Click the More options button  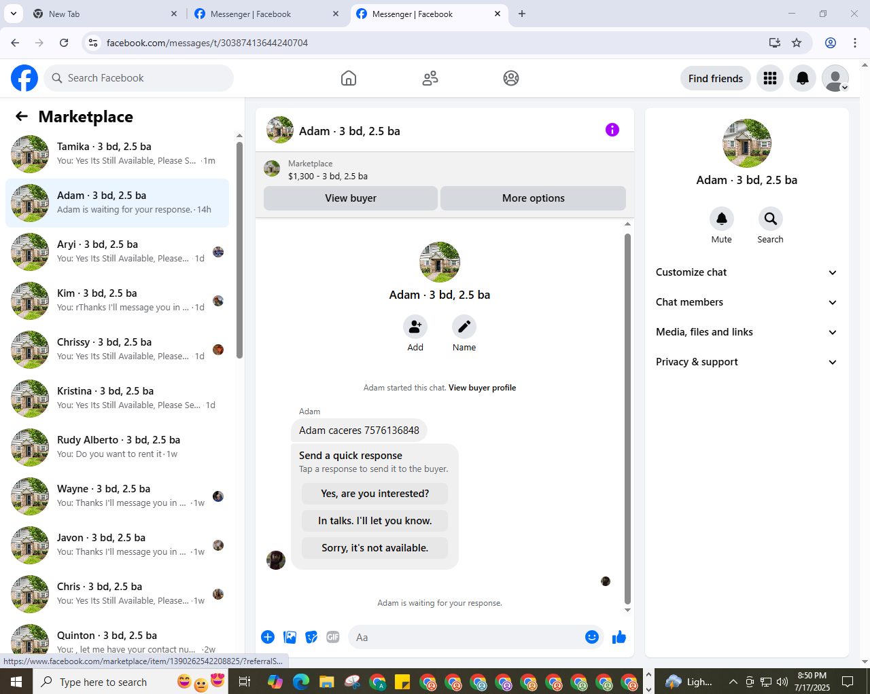click(534, 198)
